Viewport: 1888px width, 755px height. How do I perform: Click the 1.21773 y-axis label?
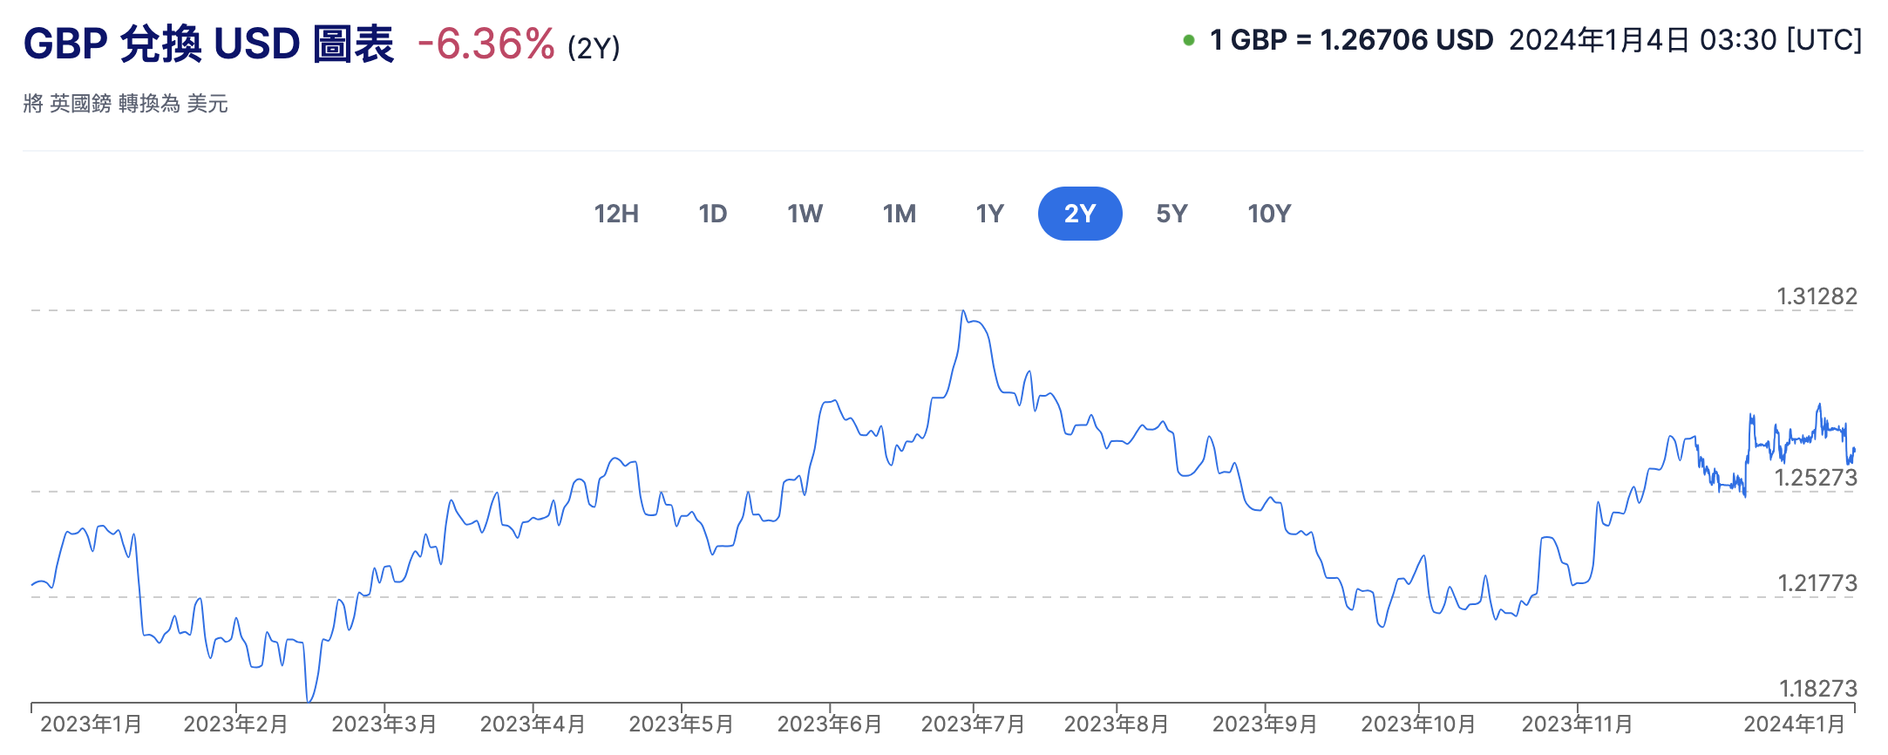coord(1817,583)
